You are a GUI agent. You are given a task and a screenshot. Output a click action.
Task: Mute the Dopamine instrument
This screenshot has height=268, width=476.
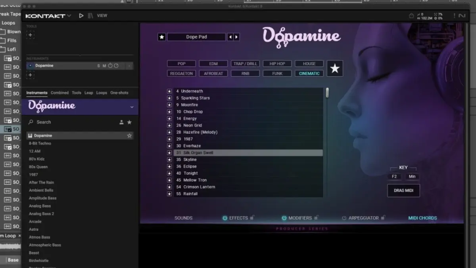tap(104, 66)
